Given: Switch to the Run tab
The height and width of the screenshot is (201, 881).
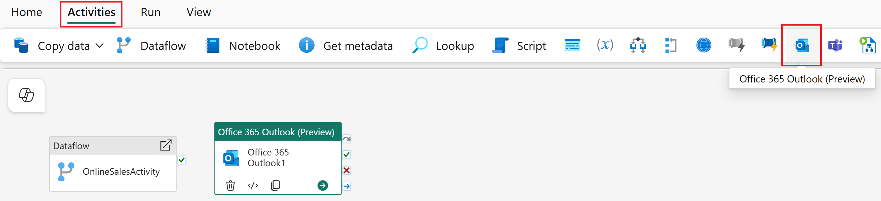Looking at the screenshot, I should point(151,12).
